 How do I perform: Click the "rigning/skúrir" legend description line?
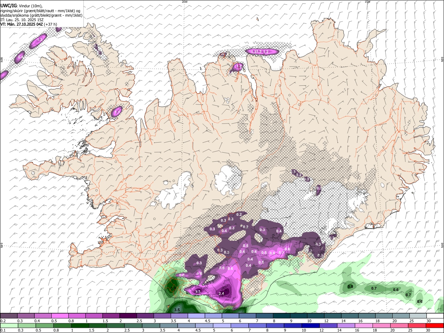40,11
